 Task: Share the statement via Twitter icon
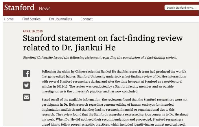click(27, 85)
